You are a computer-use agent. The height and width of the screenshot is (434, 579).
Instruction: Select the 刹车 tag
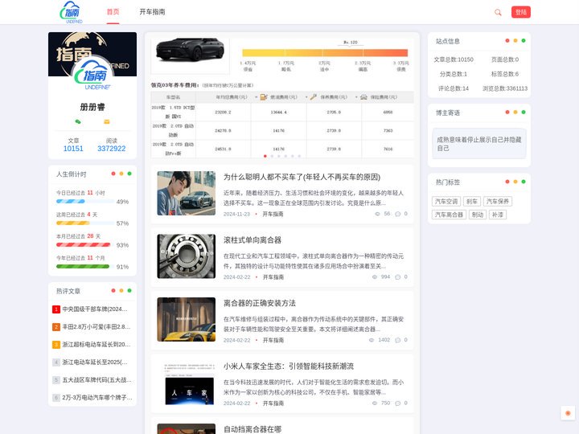(472, 201)
